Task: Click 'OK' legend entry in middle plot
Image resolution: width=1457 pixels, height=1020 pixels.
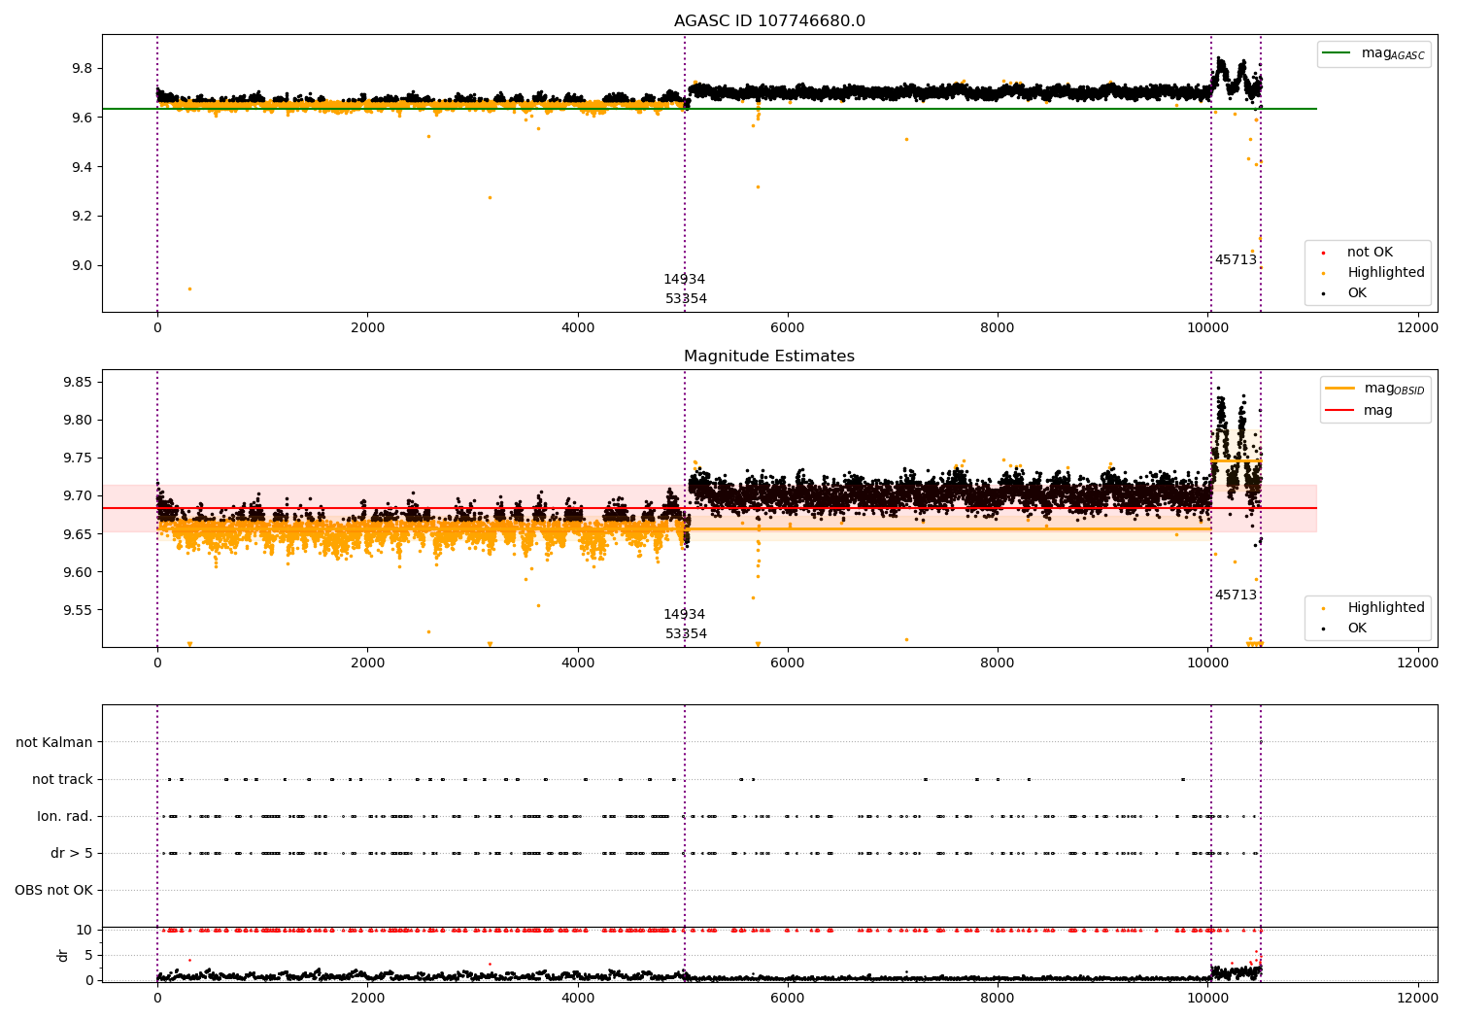Action: (x=1356, y=629)
